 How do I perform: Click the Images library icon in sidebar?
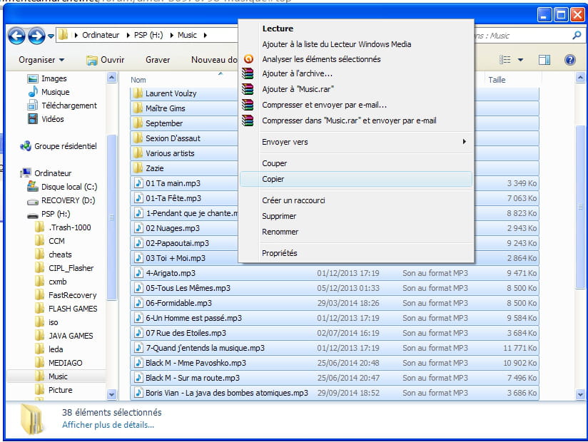coord(33,78)
